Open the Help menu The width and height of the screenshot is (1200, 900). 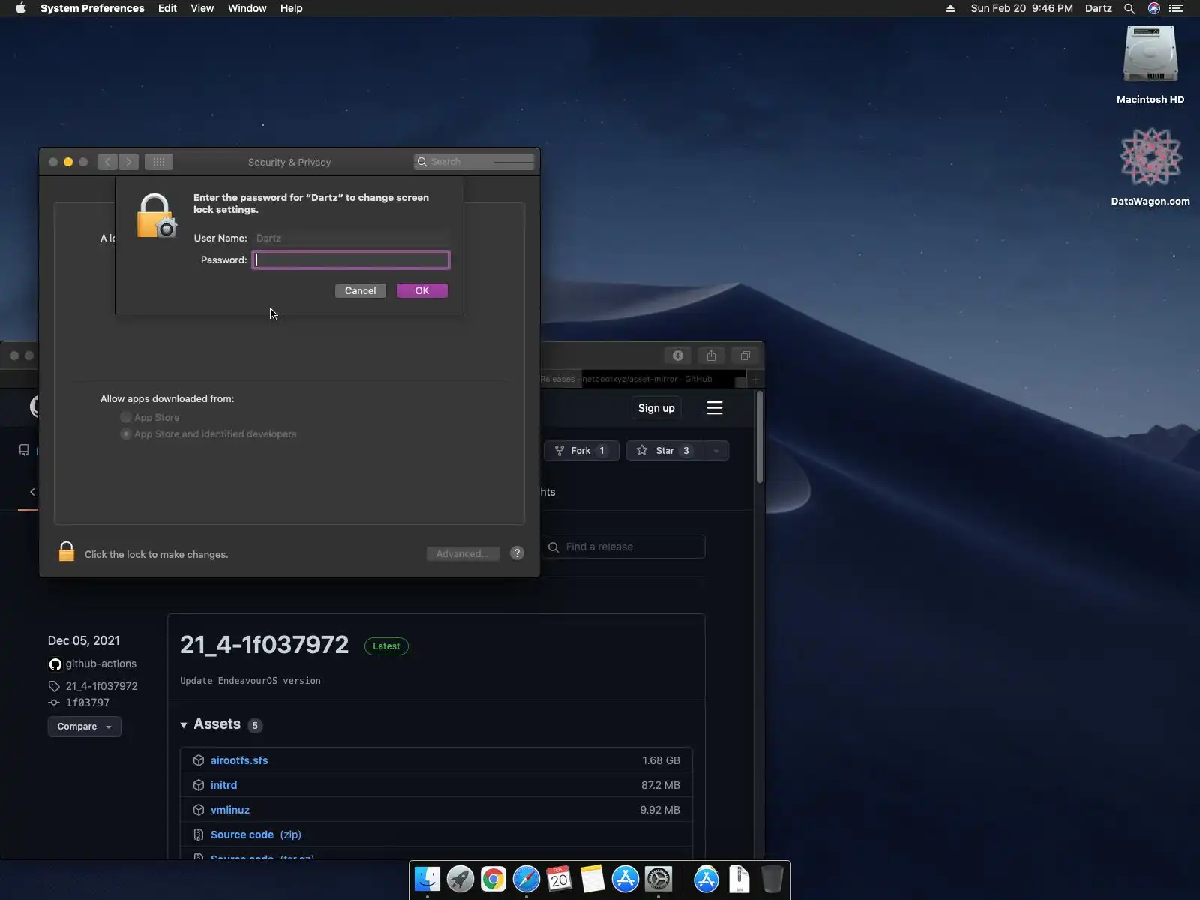[x=292, y=8]
